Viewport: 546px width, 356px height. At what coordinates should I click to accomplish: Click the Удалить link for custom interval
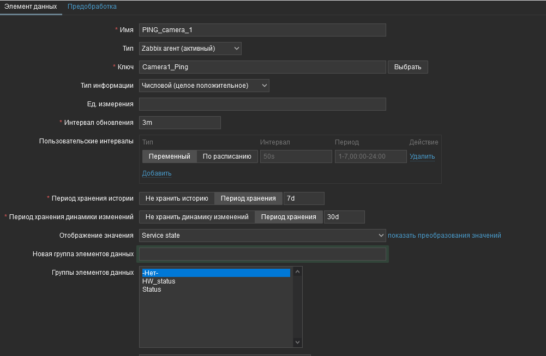(x=422, y=156)
